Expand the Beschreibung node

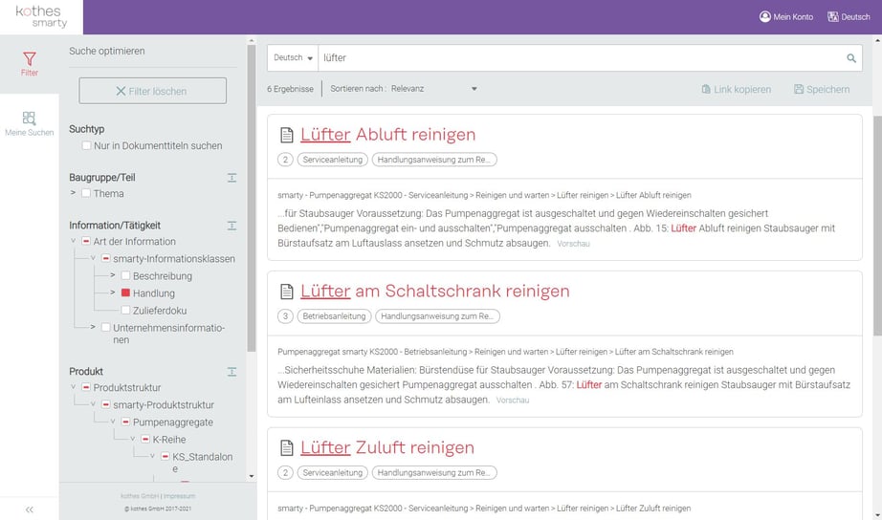tap(113, 275)
